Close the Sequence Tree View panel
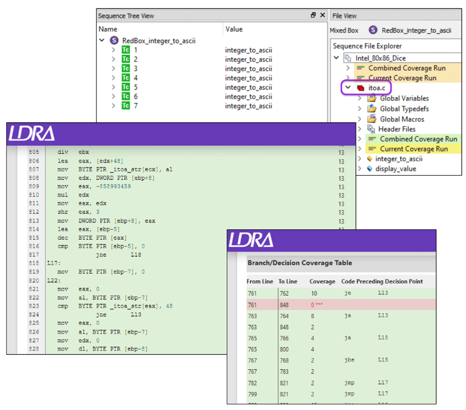This screenshot has width=466, height=410. [x=322, y=15]
